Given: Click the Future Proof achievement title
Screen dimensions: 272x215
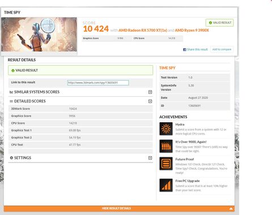Looking at the screenshot, I should (185, 159).
